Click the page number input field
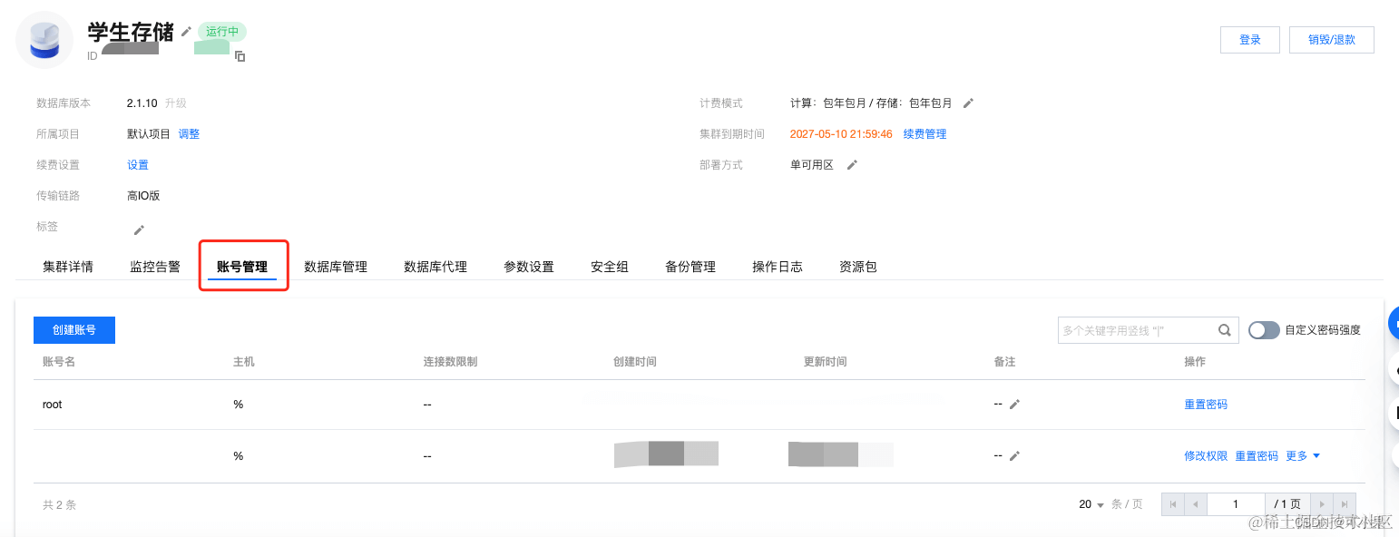This screenshot has height=537, width=1399. 1236,503
